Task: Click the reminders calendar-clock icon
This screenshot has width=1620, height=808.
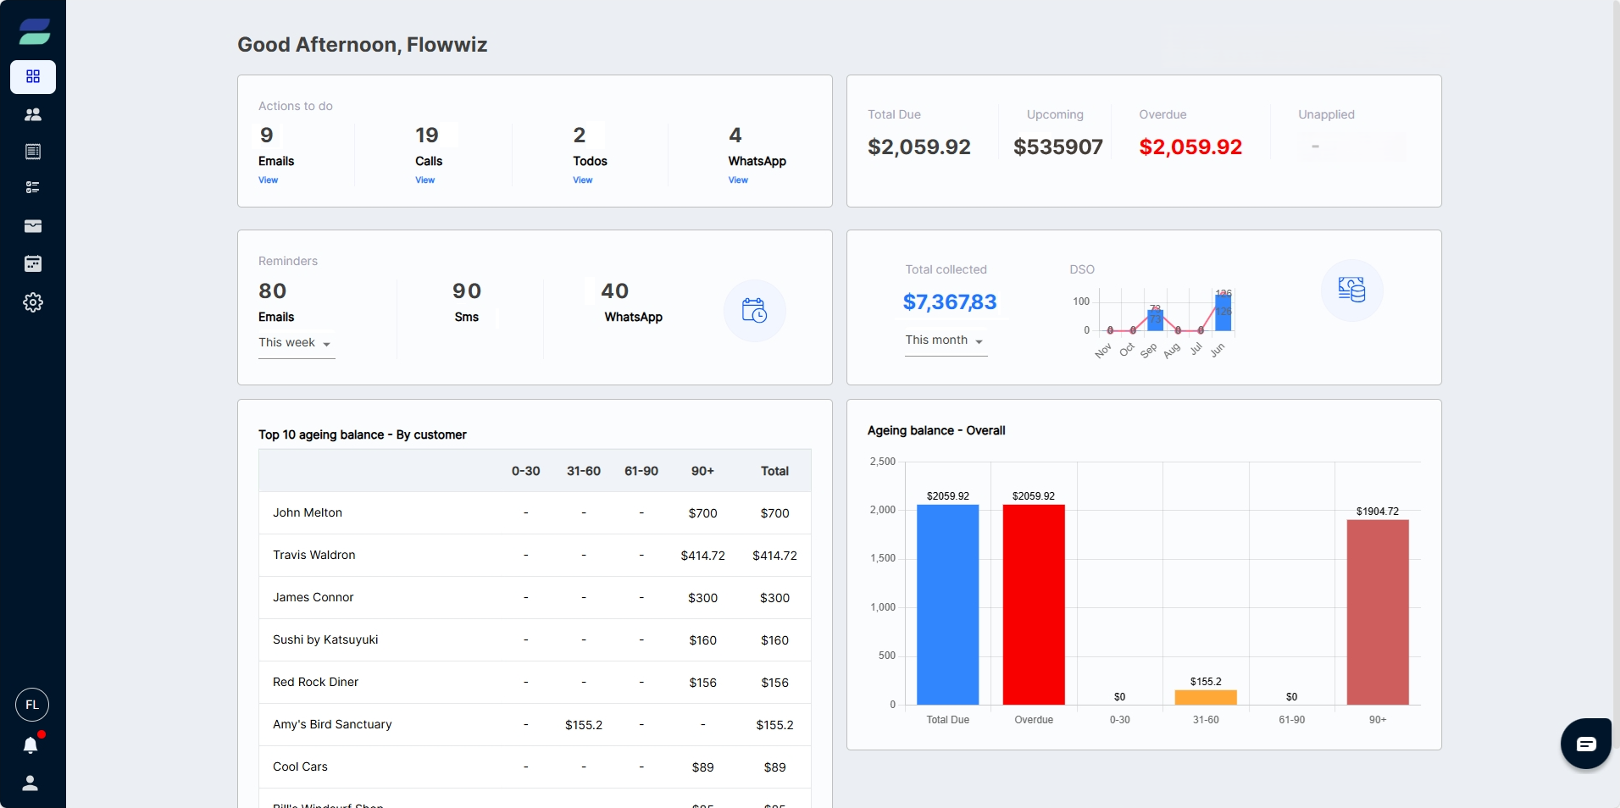Action: (754, 311)
